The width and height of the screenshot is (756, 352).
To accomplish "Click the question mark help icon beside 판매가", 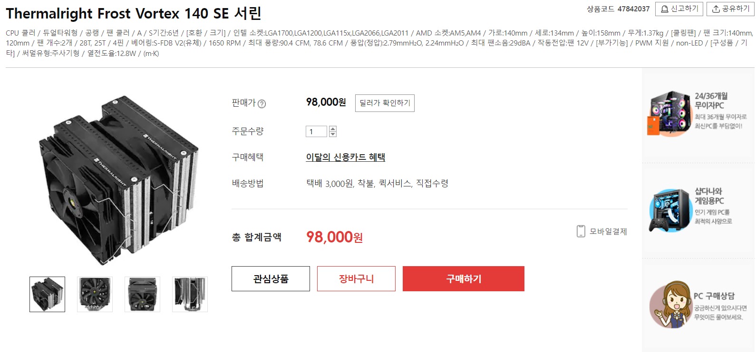I will 262,104.
